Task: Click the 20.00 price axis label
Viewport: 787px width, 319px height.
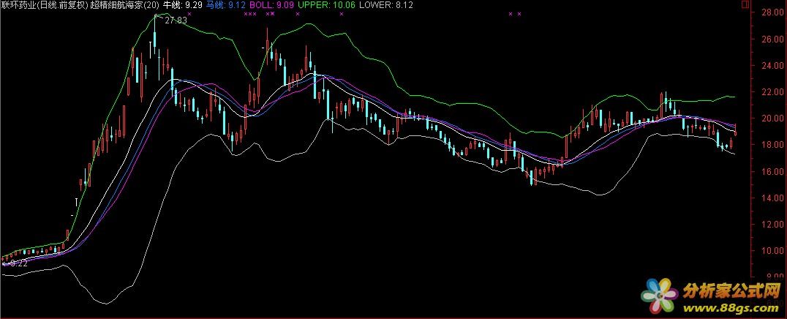Action: pyautogui.click(x=772, y=119)
